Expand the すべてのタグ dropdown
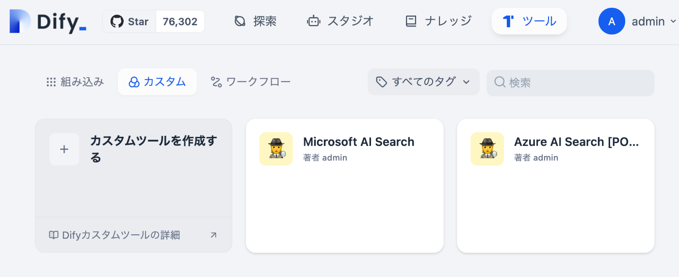The width and height of the screenshot is (679, 277). (x=423, y=82)
